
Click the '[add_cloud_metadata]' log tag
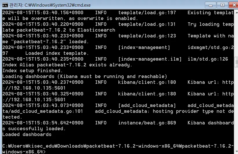(x=147, y=106)
